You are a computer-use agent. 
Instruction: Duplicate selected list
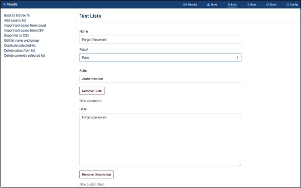20,45
